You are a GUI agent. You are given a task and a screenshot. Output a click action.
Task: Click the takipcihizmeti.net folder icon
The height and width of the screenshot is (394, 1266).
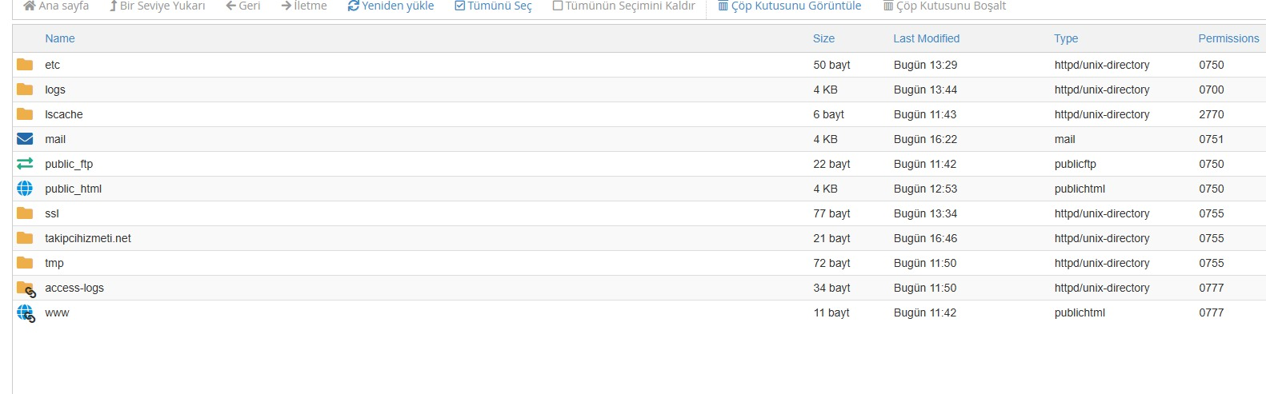[25, 238]
